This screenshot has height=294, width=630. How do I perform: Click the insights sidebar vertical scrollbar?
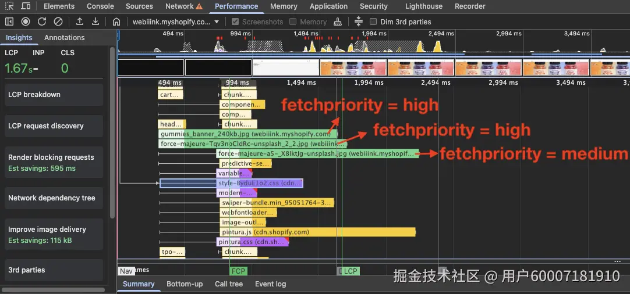pos(112,132)
